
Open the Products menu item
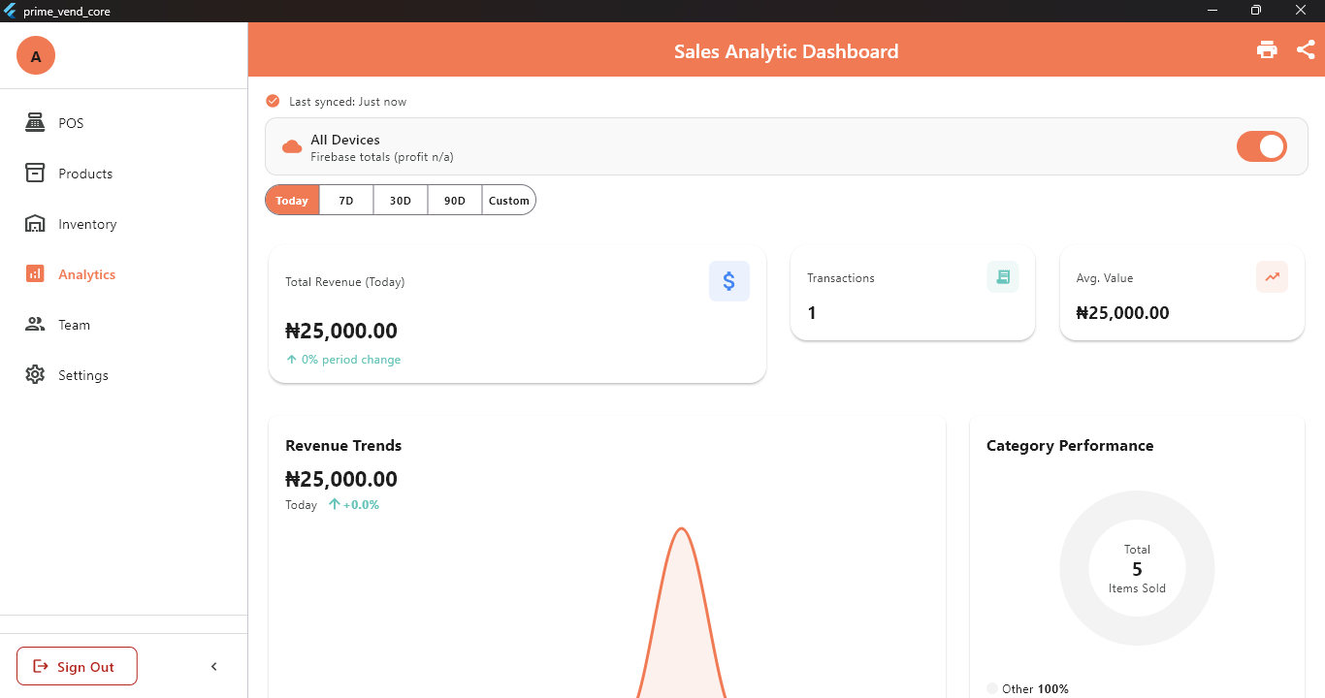124,174
